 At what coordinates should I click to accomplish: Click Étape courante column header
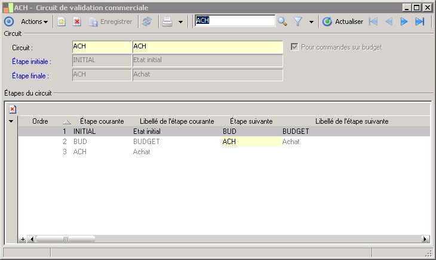coord(102,121)
